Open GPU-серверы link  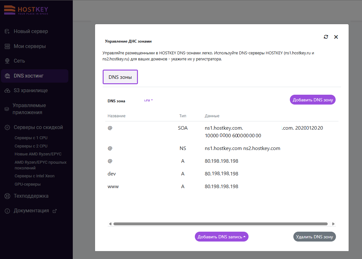tap(27, 184)
